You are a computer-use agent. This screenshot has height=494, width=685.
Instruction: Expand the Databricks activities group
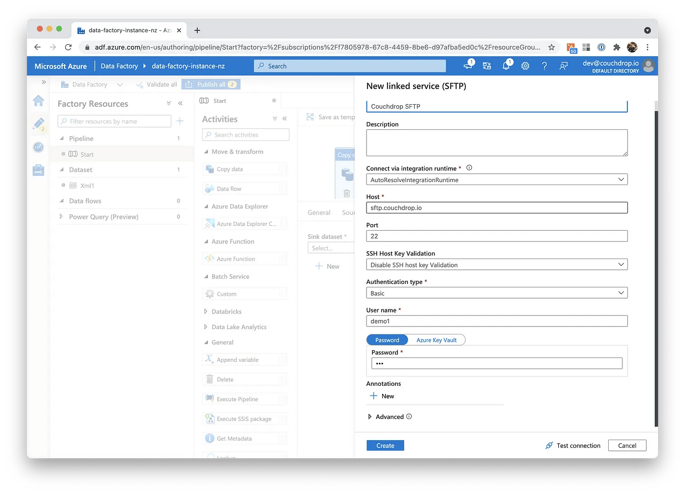[x=205, y=311]
